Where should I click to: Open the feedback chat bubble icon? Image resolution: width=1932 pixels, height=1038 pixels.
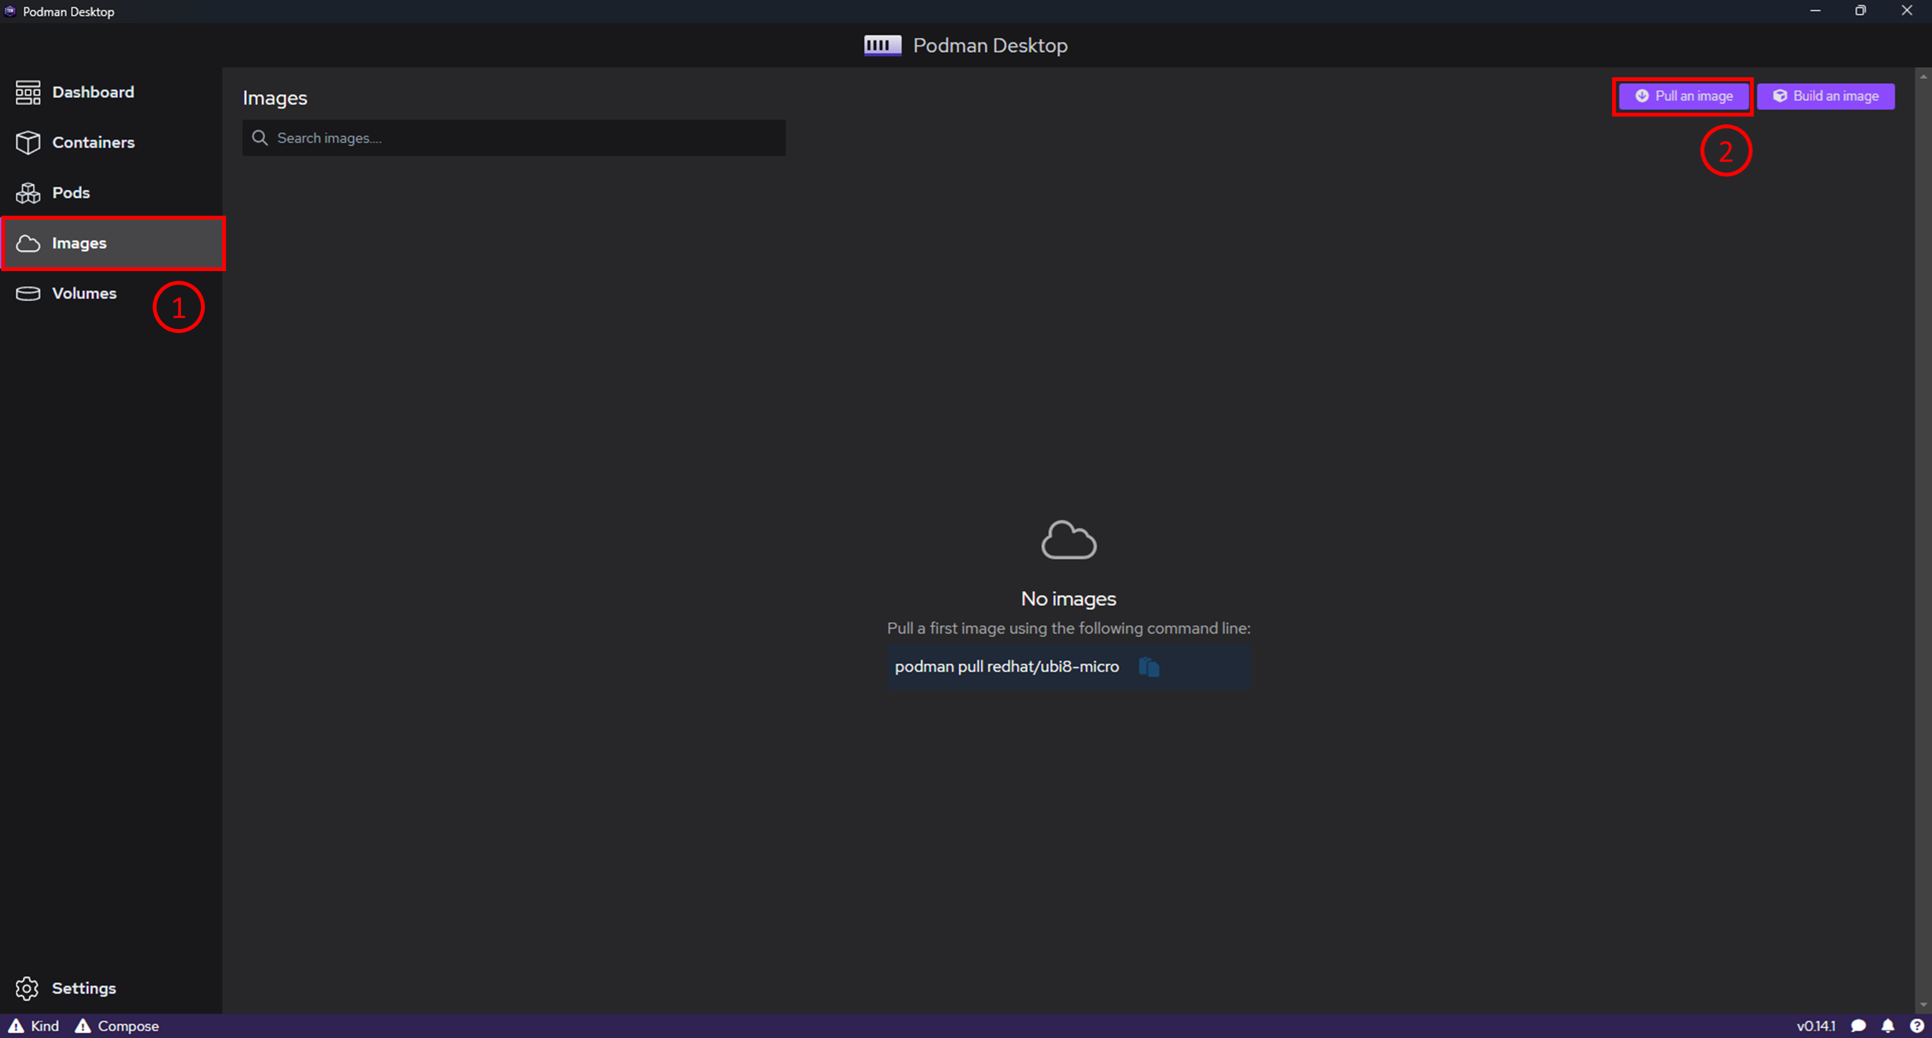tap(1858, 1025)
